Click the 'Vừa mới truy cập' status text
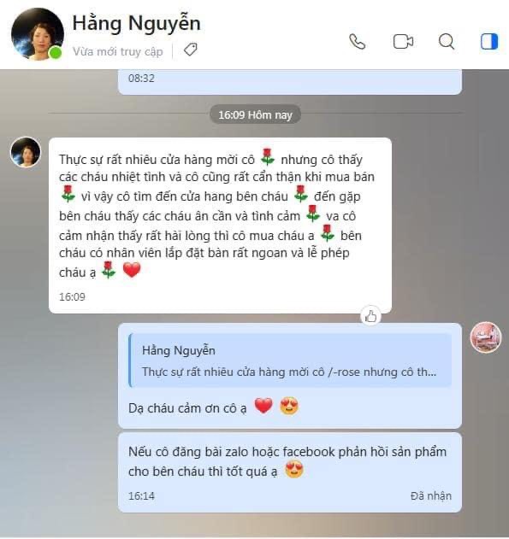 (118, 51)
